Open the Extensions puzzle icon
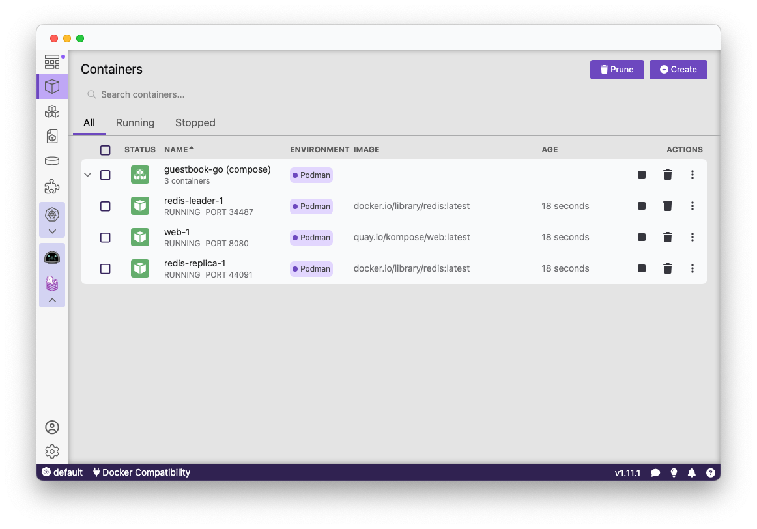 (52, 187)
